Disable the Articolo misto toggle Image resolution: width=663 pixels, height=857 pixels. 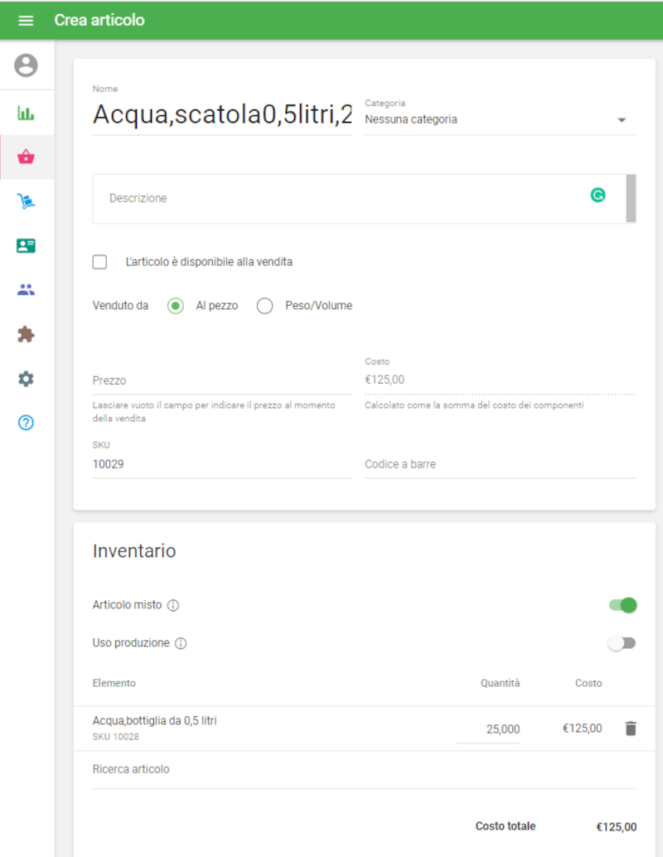(622, 605)
